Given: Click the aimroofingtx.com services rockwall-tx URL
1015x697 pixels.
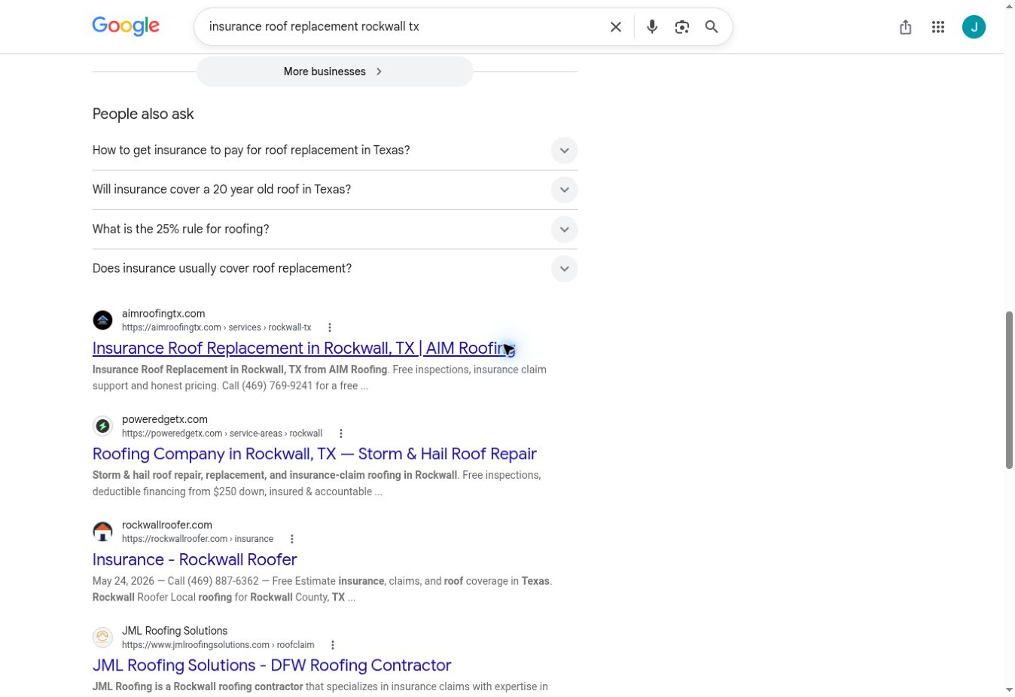Looking at the screenshot, I should (x=217, y=327).
